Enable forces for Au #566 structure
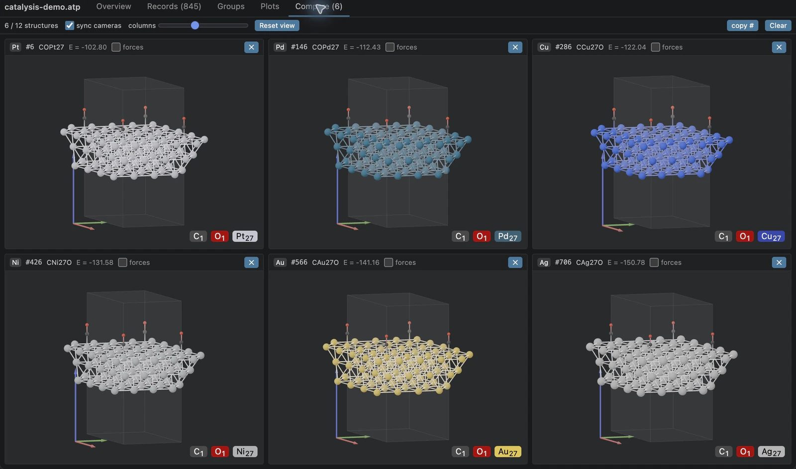Viewport: 796px width, 469px height. (x=389, y=262)
